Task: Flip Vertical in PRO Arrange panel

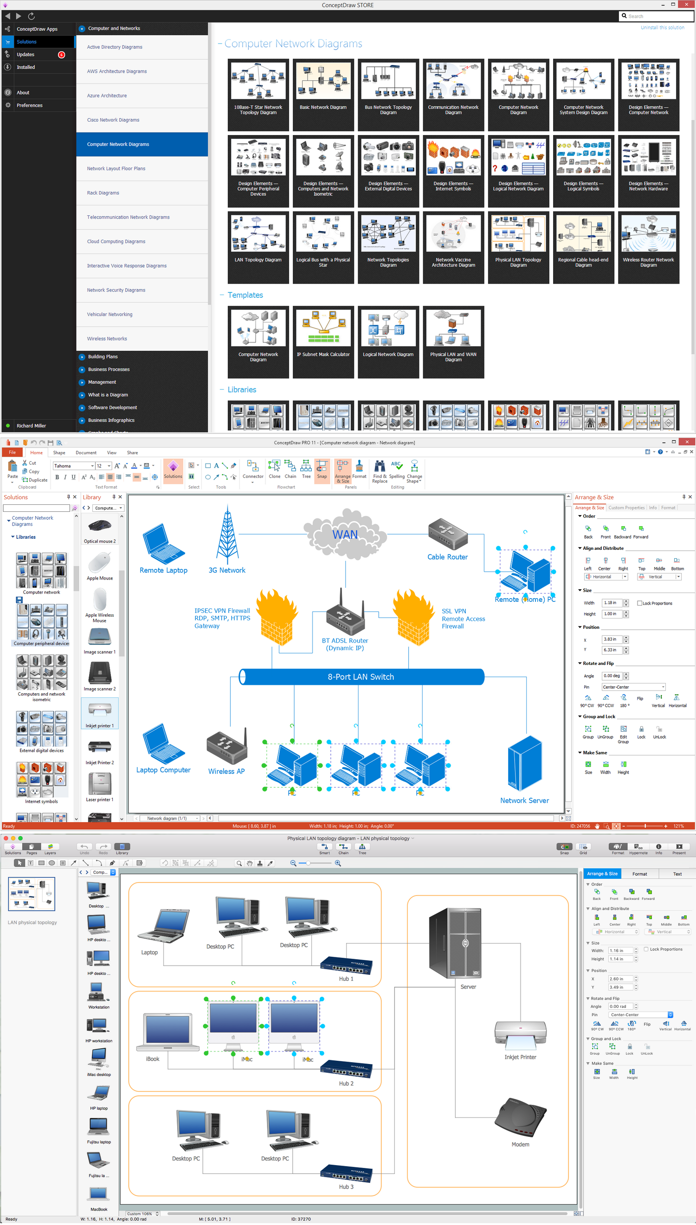Action: pos(659,701)
